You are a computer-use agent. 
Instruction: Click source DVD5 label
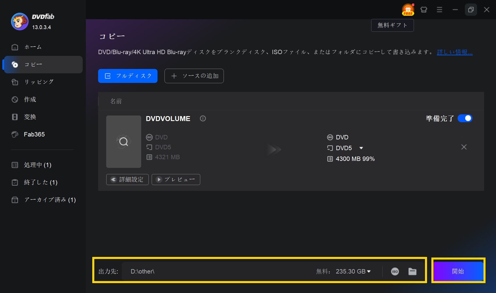(x=163, y=147)
